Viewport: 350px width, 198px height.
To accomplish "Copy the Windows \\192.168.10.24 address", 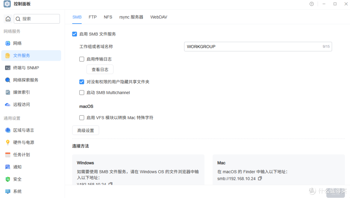I will coord(111,184).
